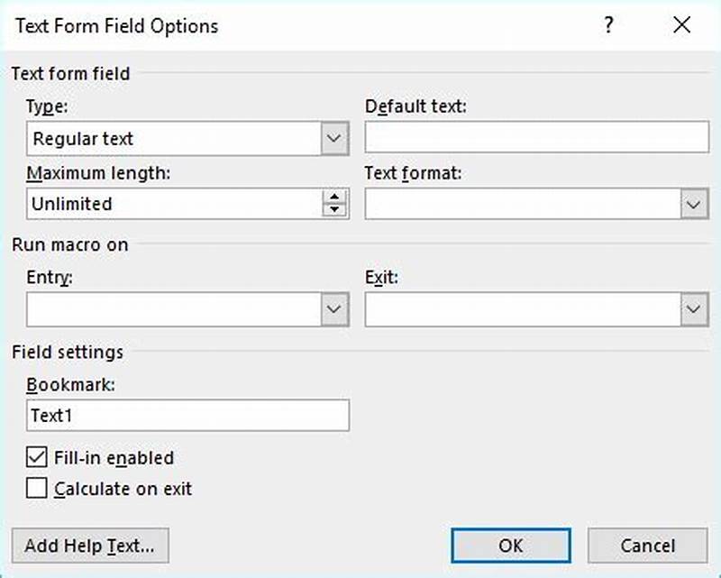Image resolution: width=721 pixels, height=578 pixels.
Task: Increase Maximum length with the up spinner arrow
Action: pyautogui.click(x=334, y=197)
